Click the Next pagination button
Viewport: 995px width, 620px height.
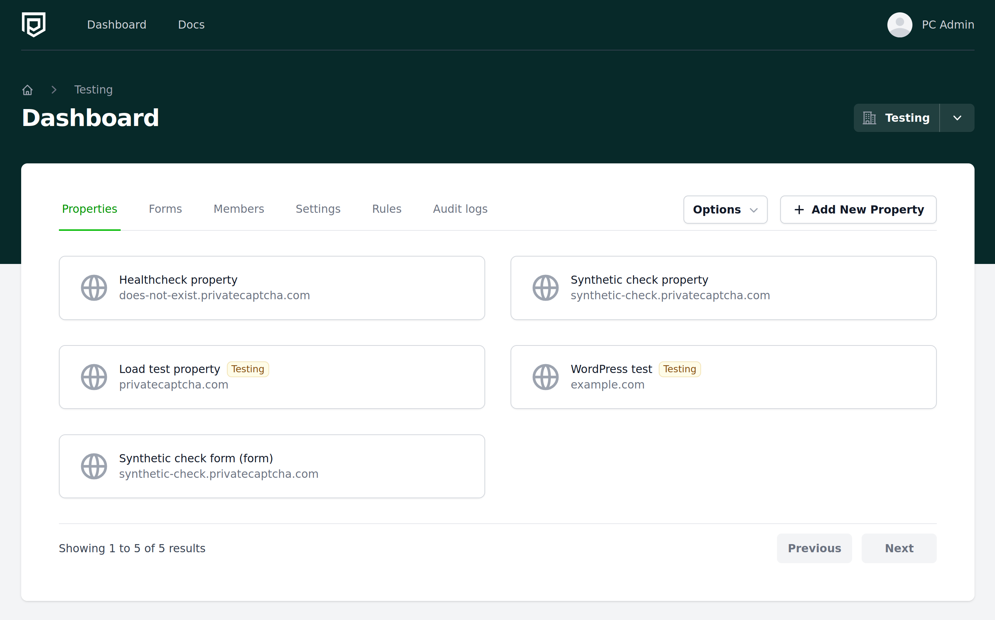pos(899,548)
